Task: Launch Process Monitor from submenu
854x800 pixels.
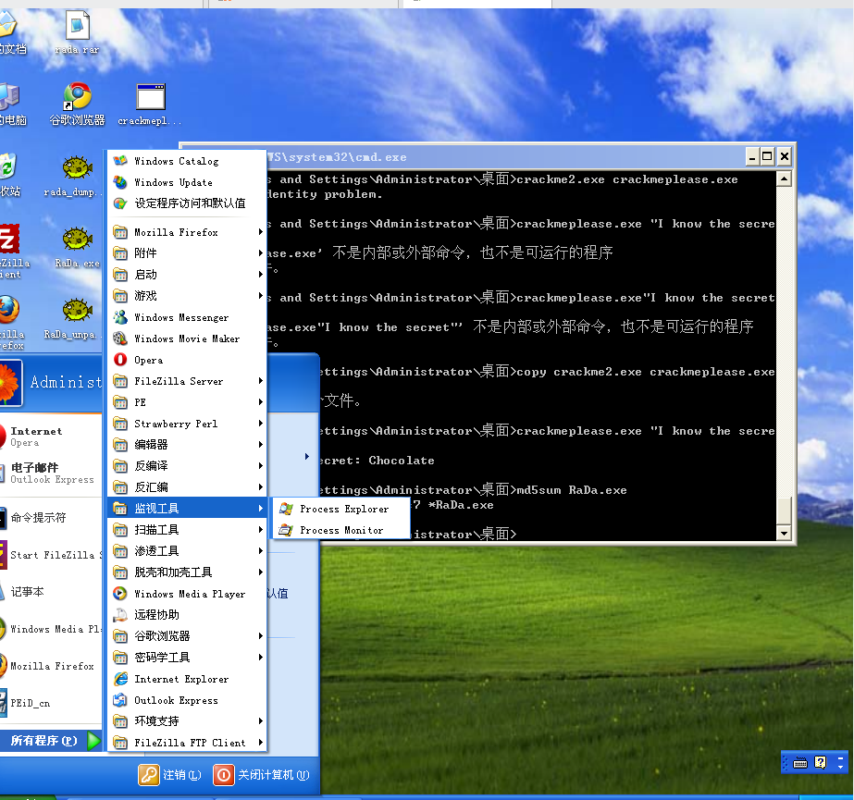Action: click(340, 530)
